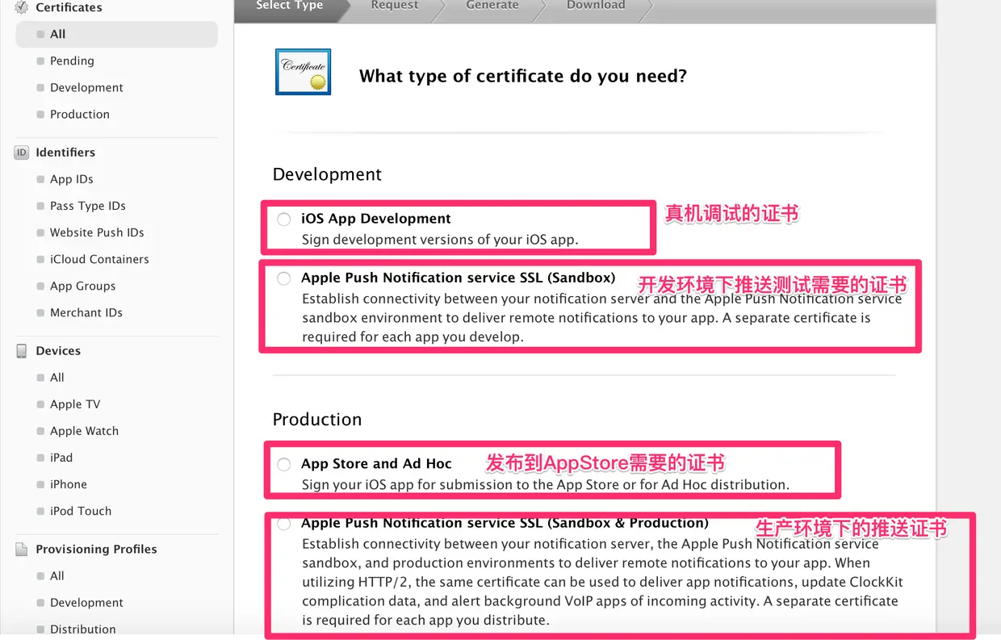The image size is (1001, 640).
Task: Open Merchant IDs
Action: pos(86,312)
